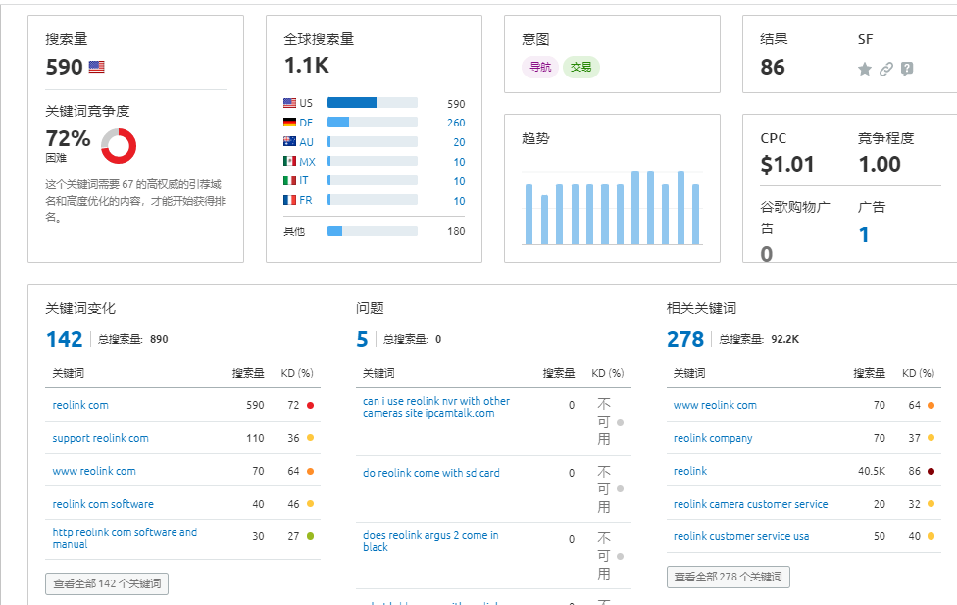Click the KD (%) column header in 相关关键词 table

[x=918, y=373]
